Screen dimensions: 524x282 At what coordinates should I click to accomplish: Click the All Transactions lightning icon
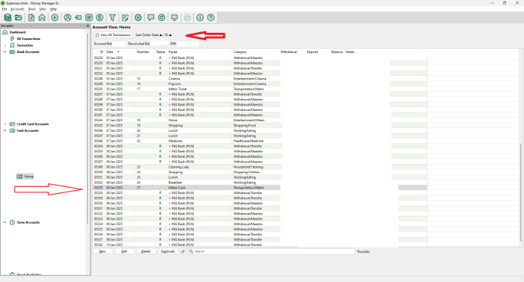point(12,39)
